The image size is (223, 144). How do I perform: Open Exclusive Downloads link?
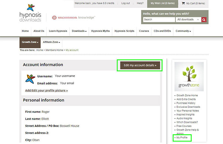coord(188,107)
